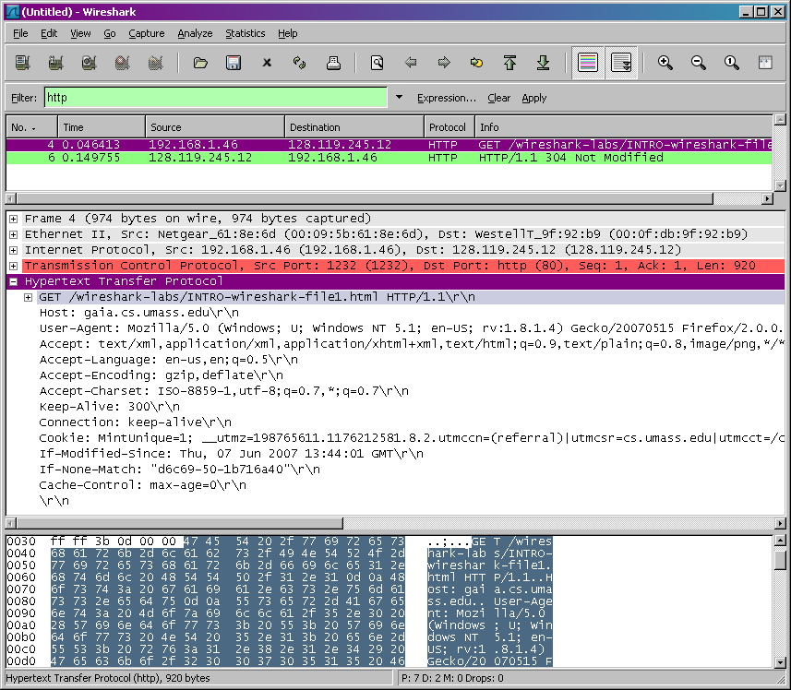Open the capture interfaces list icon
Viewport: 791px width, 690px height.
pyautogui.click(x=23, y=63)
